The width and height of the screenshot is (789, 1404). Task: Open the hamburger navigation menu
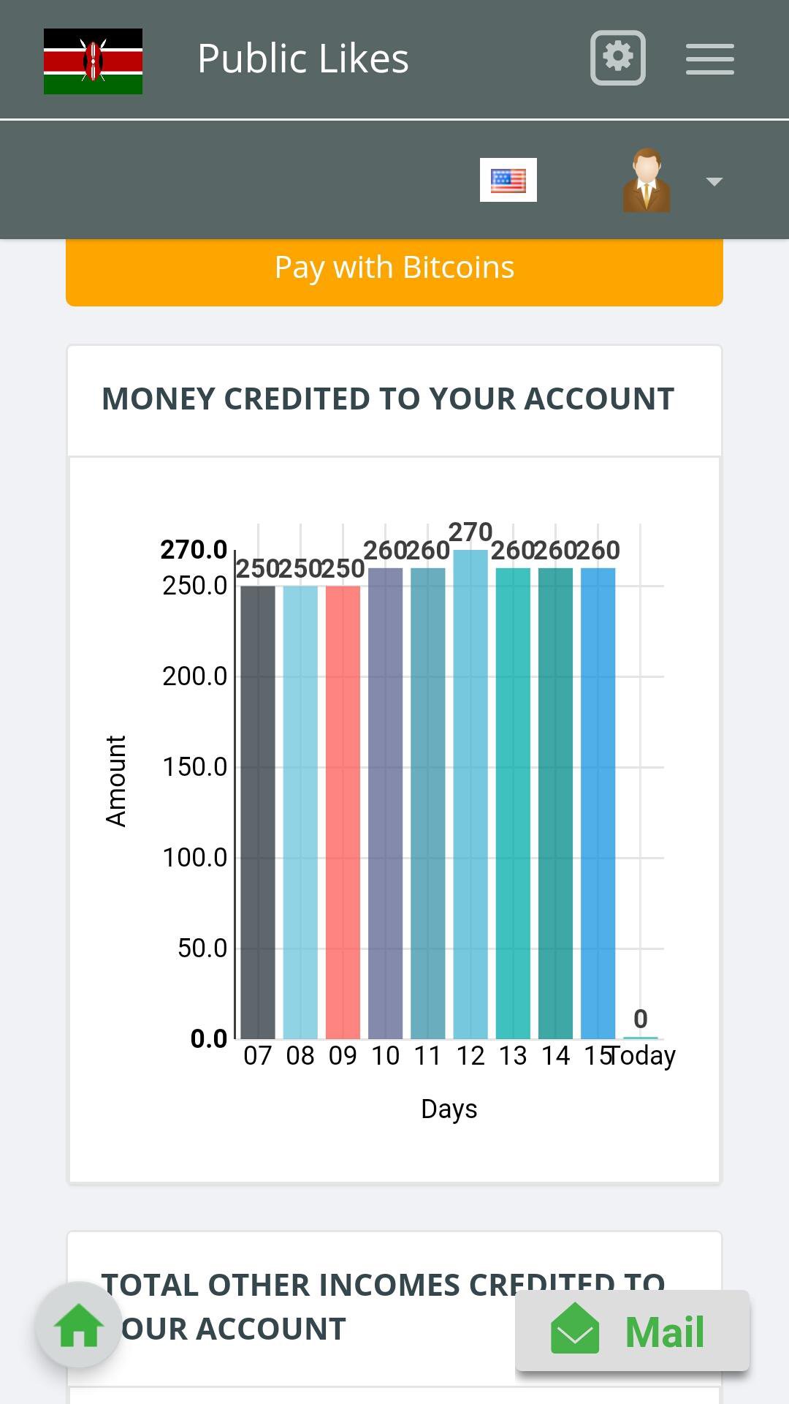point(710,58)
